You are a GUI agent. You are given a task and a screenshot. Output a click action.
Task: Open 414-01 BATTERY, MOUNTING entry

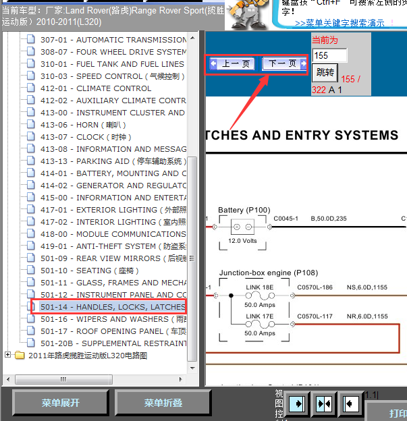(x=113, y=173)
